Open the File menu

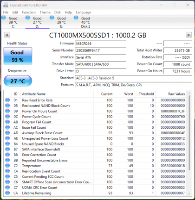click(x=6, y=12)
